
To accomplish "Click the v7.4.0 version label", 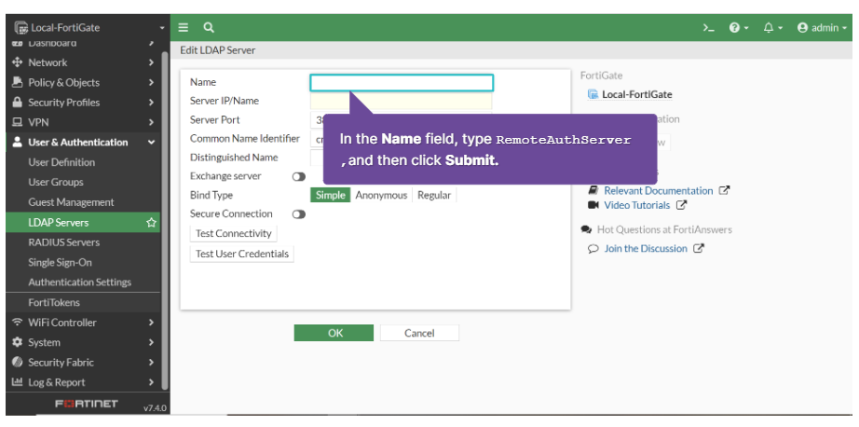I will (155, 407).
